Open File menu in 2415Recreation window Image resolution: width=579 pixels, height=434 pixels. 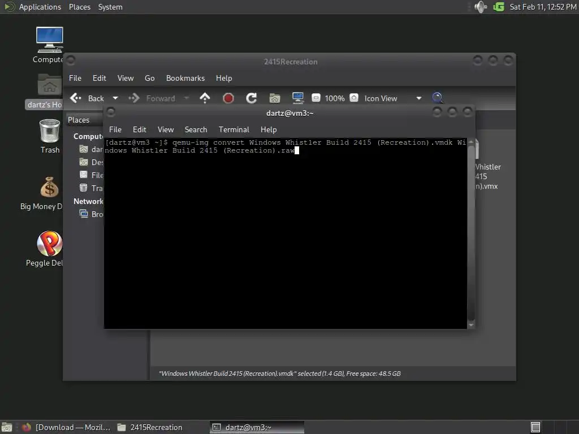tap(75, 78)
